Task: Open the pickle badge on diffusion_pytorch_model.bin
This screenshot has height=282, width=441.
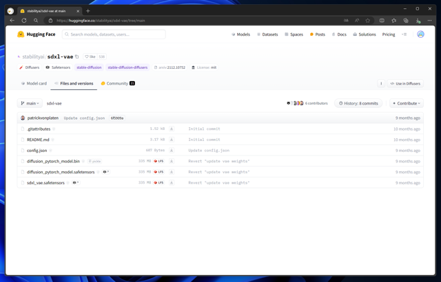Action: (94, 162)
